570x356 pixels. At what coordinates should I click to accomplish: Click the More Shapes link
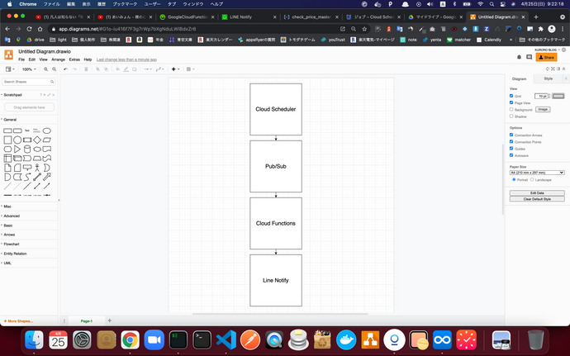18,321
